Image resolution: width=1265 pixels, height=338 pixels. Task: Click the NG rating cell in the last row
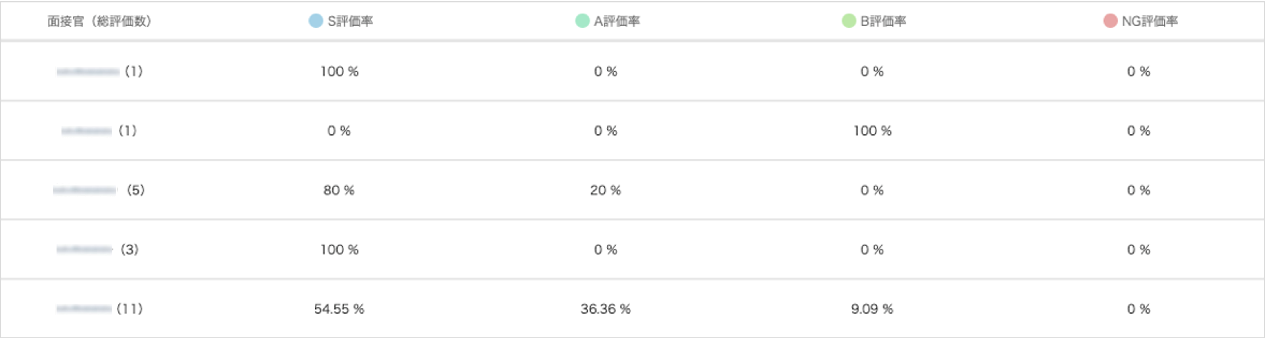click(x=1139, y=309)
